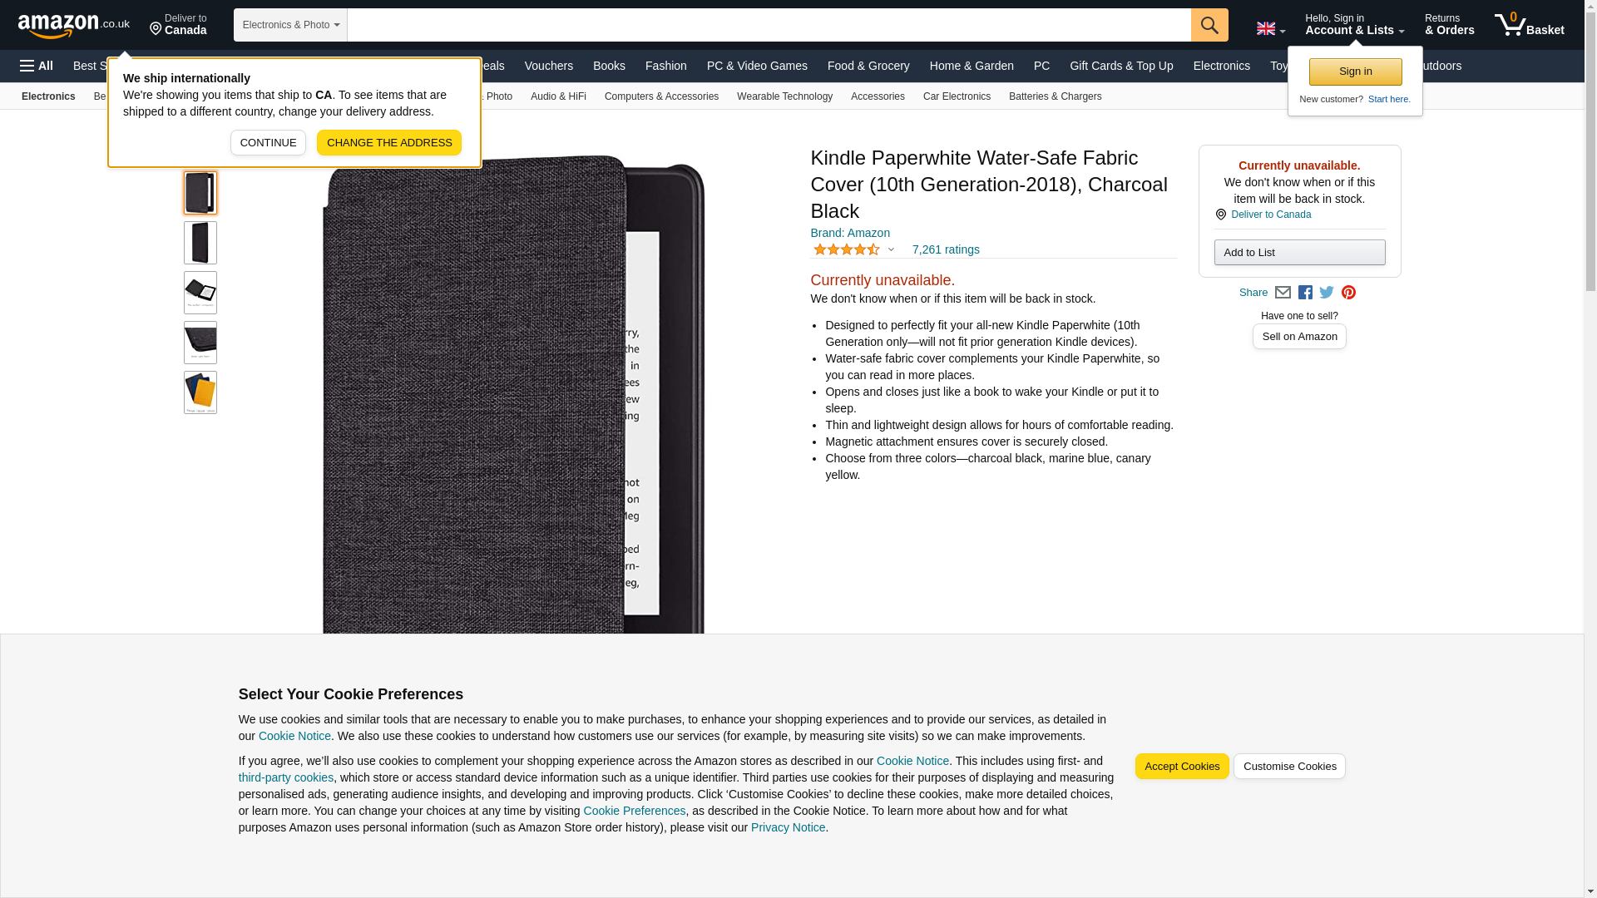Select the Wearable Technology subcategory
This screenshot has width=1597, height=898.
pyautogui.click(x=784, y=96)
